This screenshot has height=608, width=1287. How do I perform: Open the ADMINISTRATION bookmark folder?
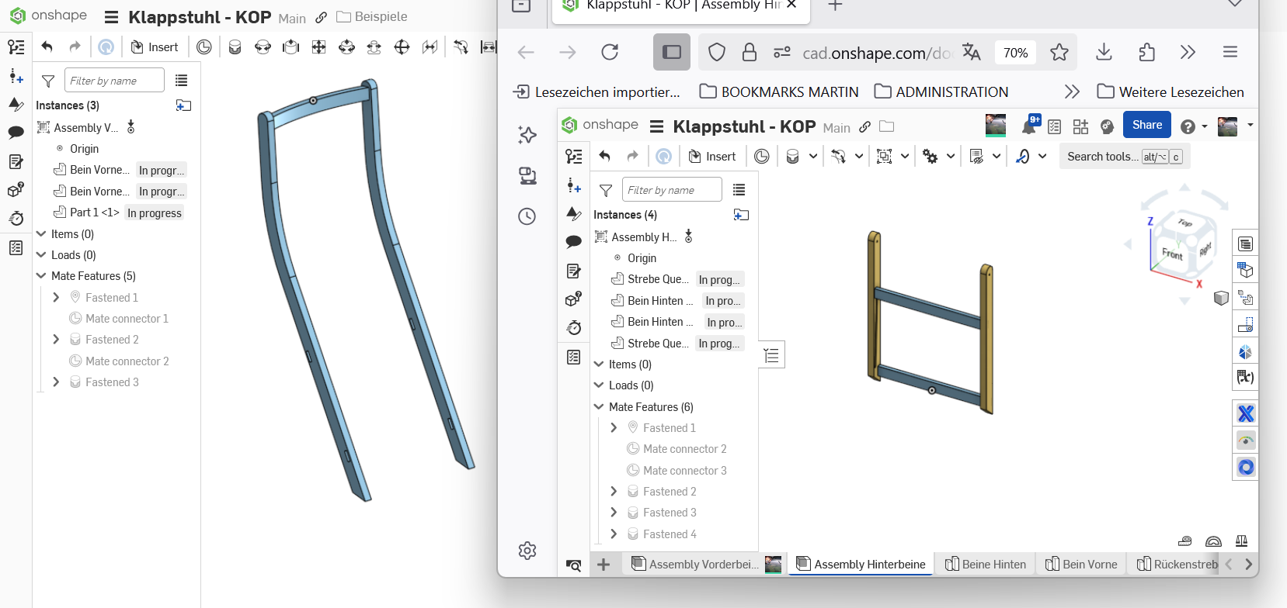point(941,92)
